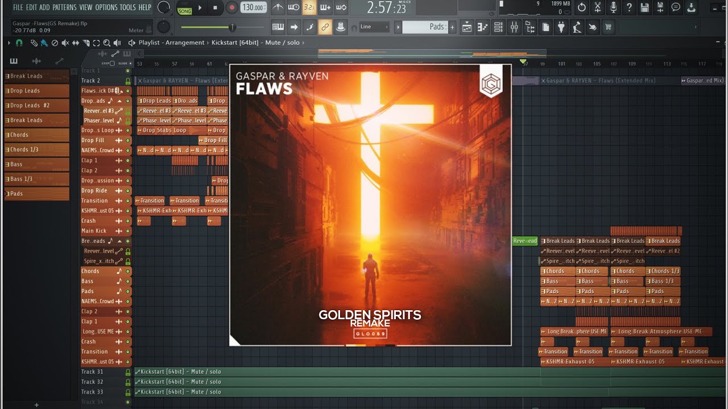Open the project picker icon
The image size is (728, 409).
545,27
